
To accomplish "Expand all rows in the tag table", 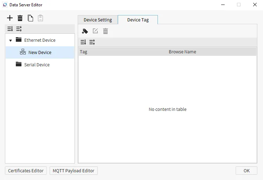I will point(83,42).
